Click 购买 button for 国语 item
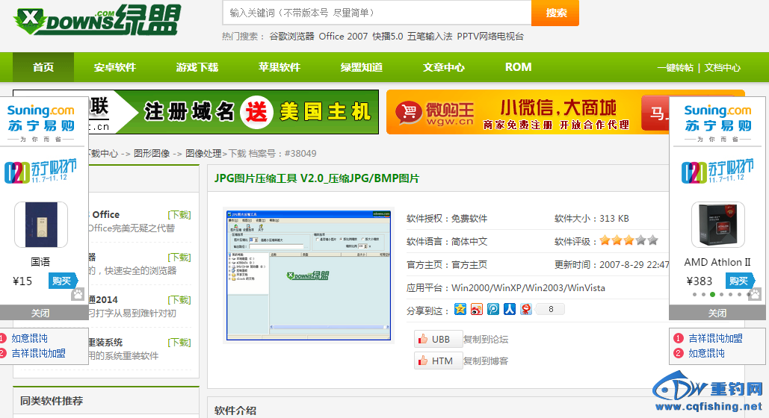Viewport: 769px width, 418px height. pos(63,281)
